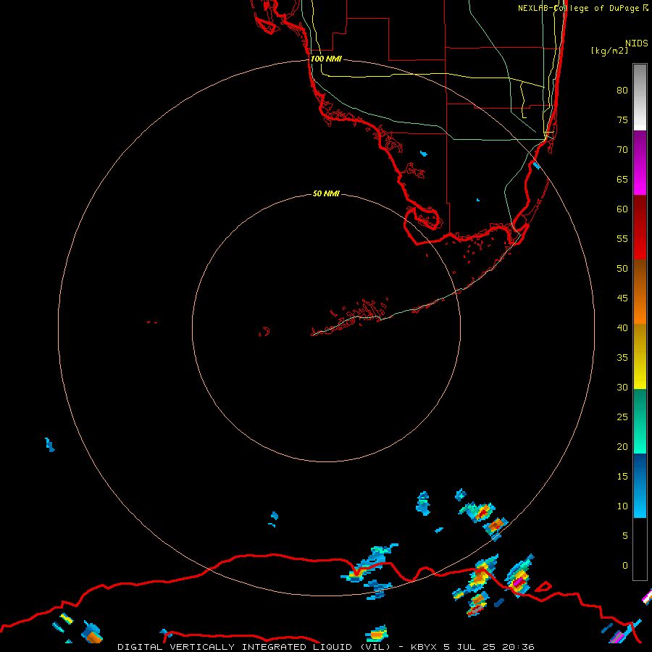The width and height of the screenshot is (652, 652).
Task: Click the color scale value 35
Action: click(x=622, y=358)
